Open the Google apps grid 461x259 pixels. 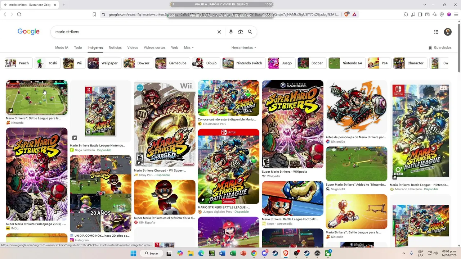click(436, 32)
